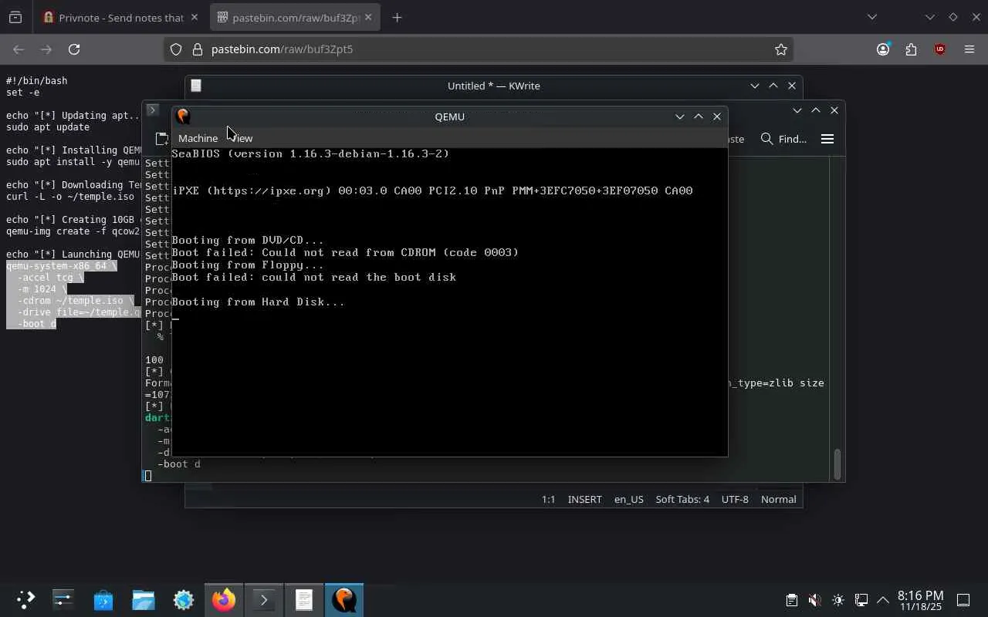The image size is (988, 617).
Task: Switch to Firefox in the taskbar
Action: [x=224, y=599]
